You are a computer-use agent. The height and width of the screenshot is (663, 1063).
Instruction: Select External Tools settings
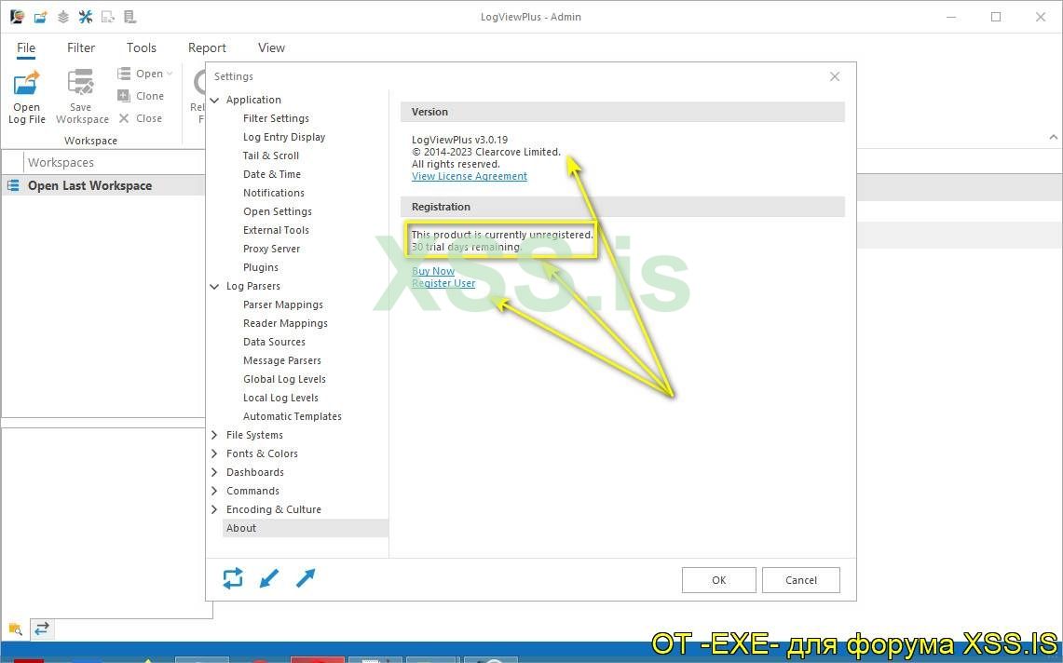coord(276,230)
